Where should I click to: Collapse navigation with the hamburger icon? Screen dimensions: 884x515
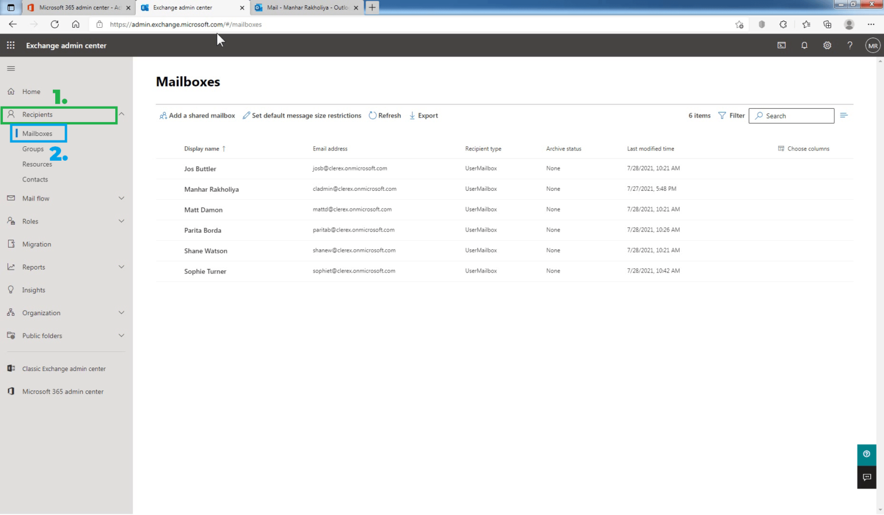(11, 69)
